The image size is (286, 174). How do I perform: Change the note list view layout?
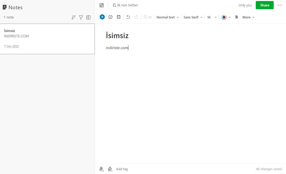(x=88, y=17)
